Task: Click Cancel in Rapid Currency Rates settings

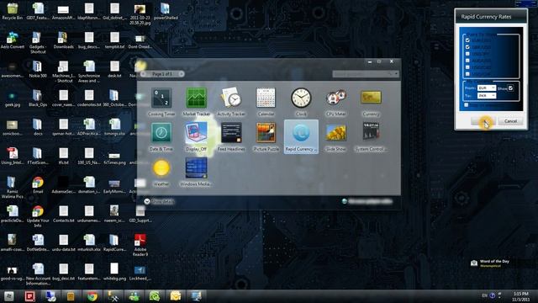Action: pos(510,121)
